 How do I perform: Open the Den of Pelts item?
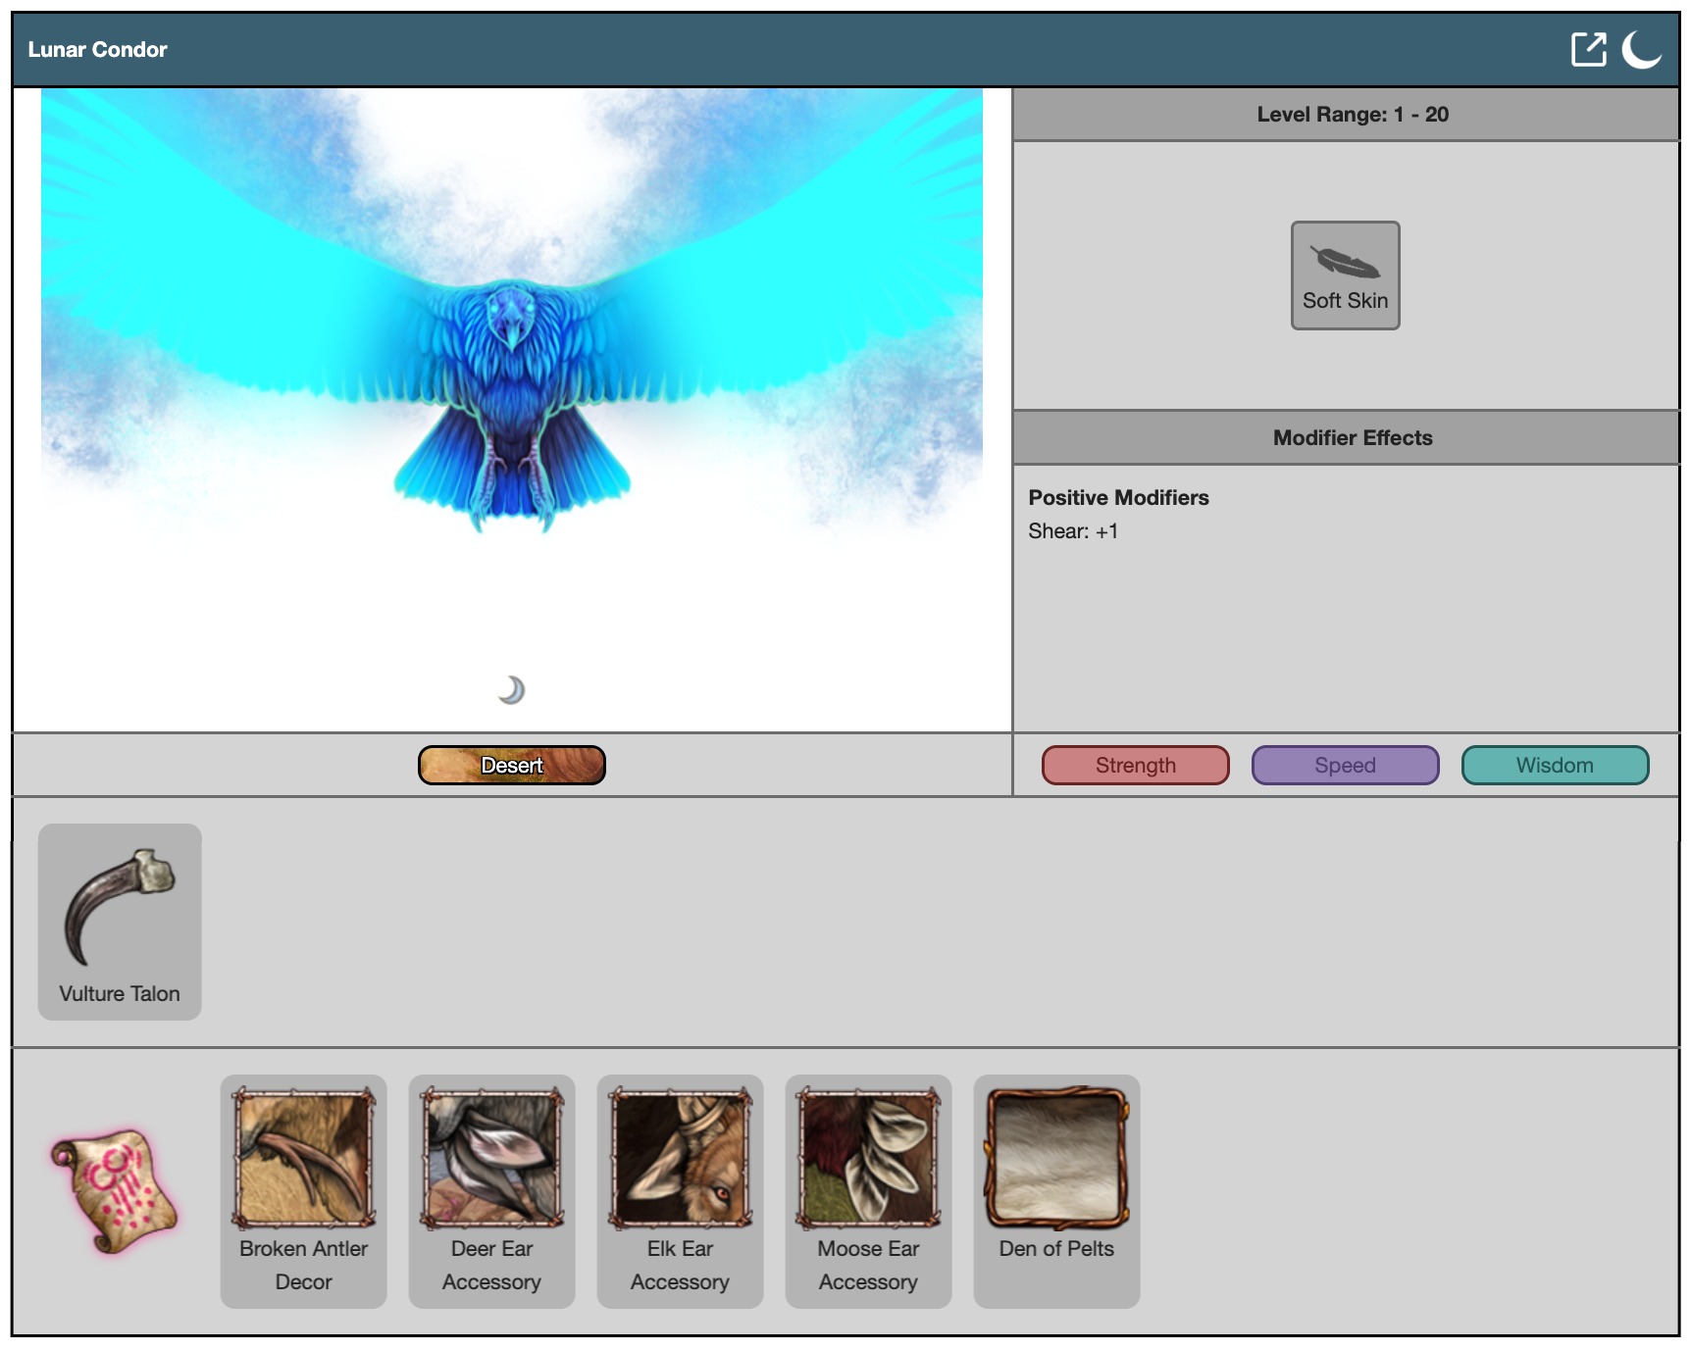click(x=1056, y=1190)
